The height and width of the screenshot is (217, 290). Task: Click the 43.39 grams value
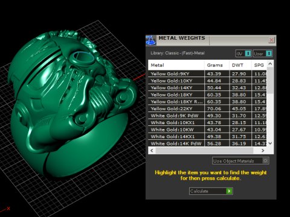pyautogui.click(x=214, y=74)
